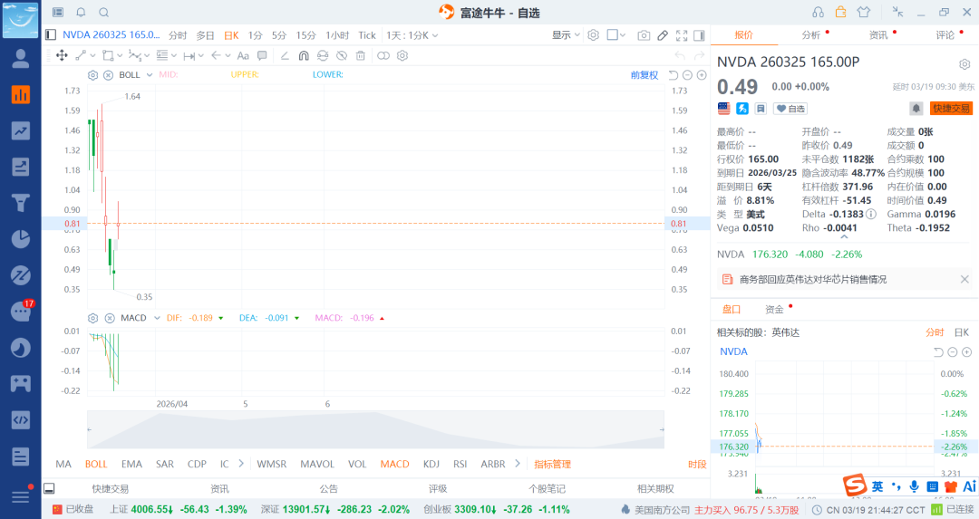This screenshot has height=519, width=979.
Task: Open the markets trend-line sidebar icon
Action: 21,131
